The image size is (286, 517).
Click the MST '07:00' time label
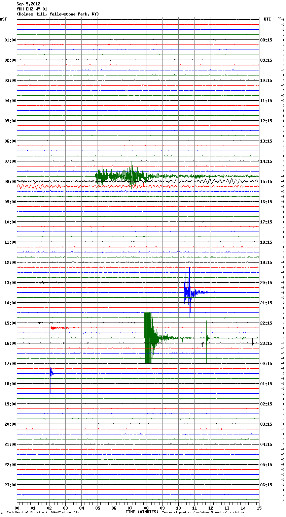(10, 161)
